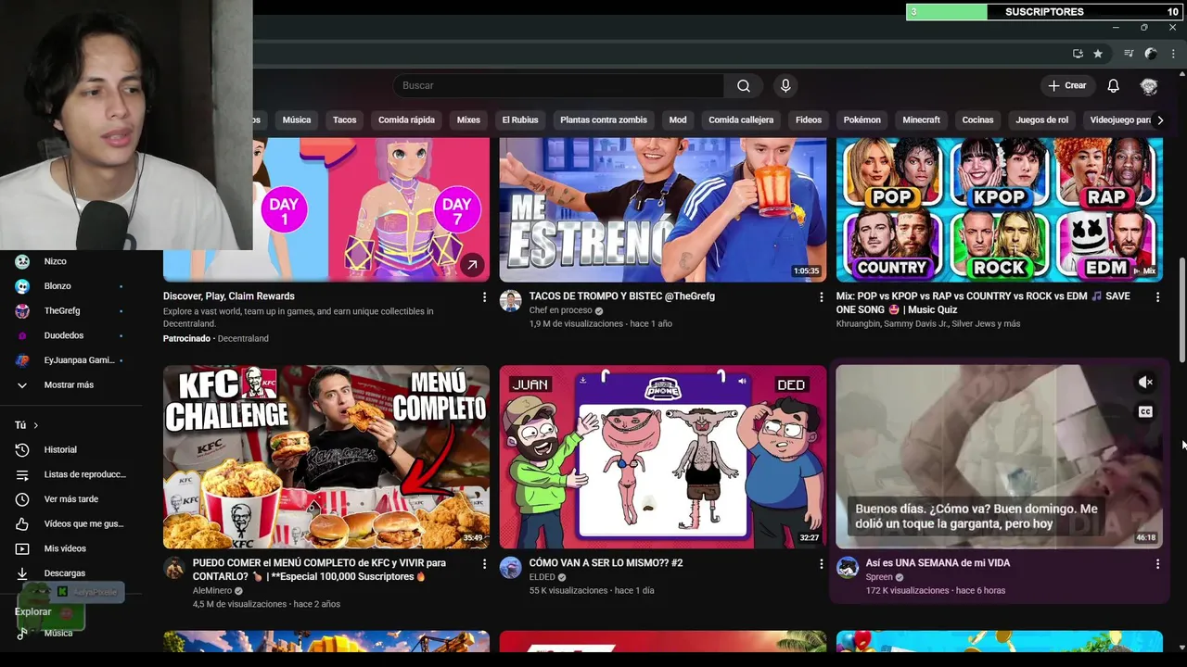The image size is (1187, 667).
Task: Select the Tacos chip
Action: [x=345, y=120]
